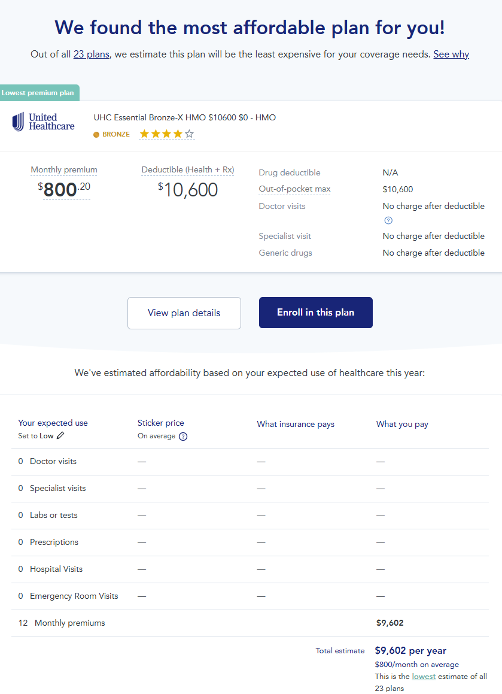
Task: Open the 23 plans link
Action: coord(91,54)
